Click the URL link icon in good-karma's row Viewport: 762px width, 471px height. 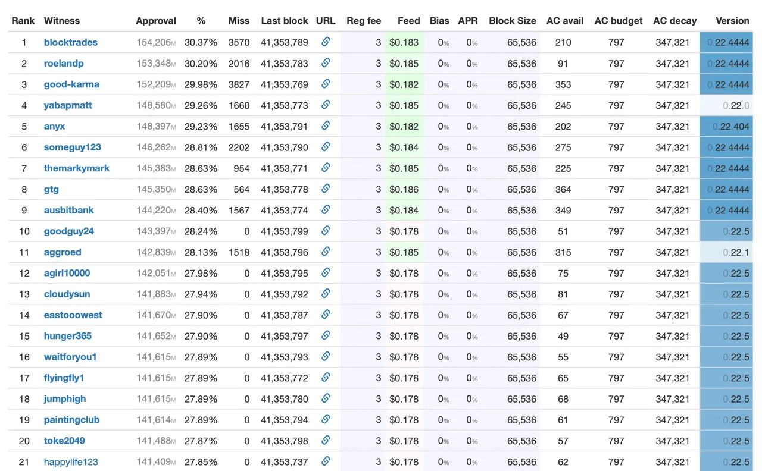coord(326,84)
